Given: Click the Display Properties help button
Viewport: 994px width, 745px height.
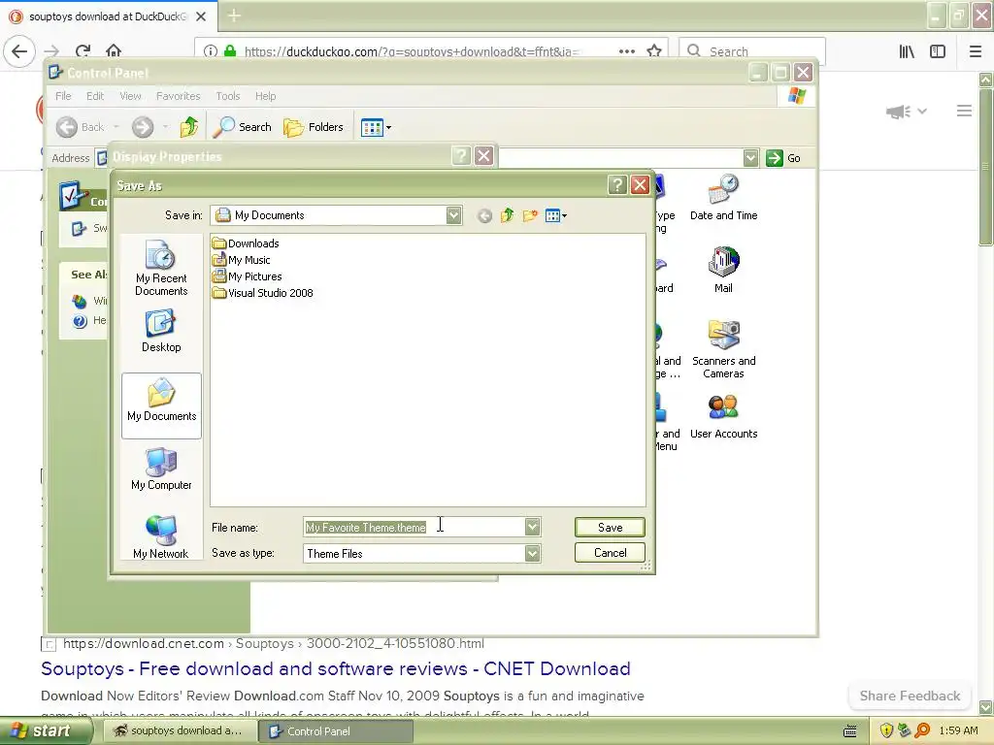Looking at the screenshot, I should coord(461,156).
